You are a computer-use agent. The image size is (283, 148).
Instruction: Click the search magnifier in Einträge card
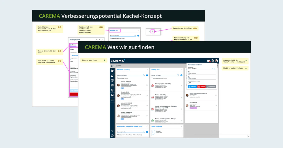point(178,75)
